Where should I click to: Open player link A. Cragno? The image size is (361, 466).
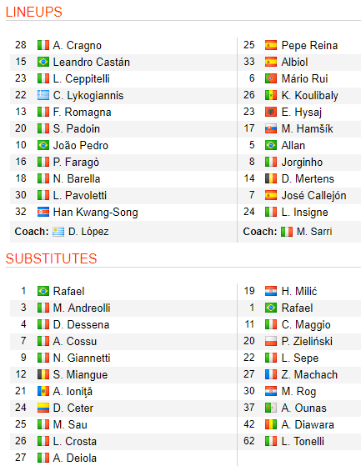point(78,46)
